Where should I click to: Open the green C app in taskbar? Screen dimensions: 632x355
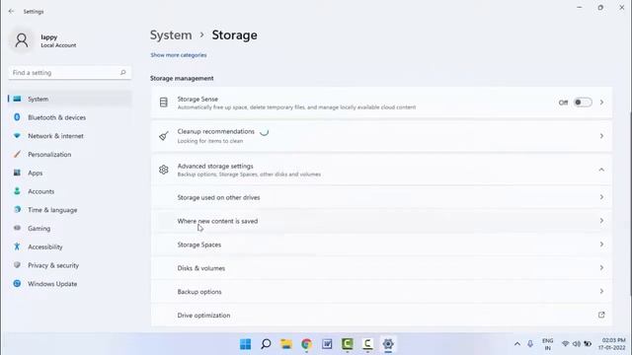point(347,344)
